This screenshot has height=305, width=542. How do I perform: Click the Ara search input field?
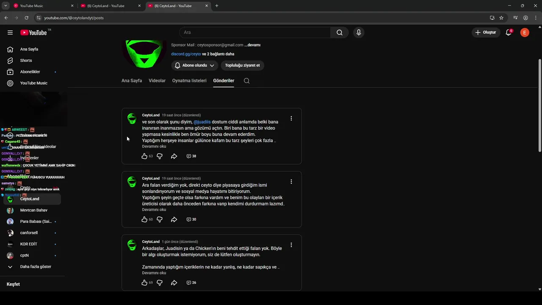tap(255, 33)
